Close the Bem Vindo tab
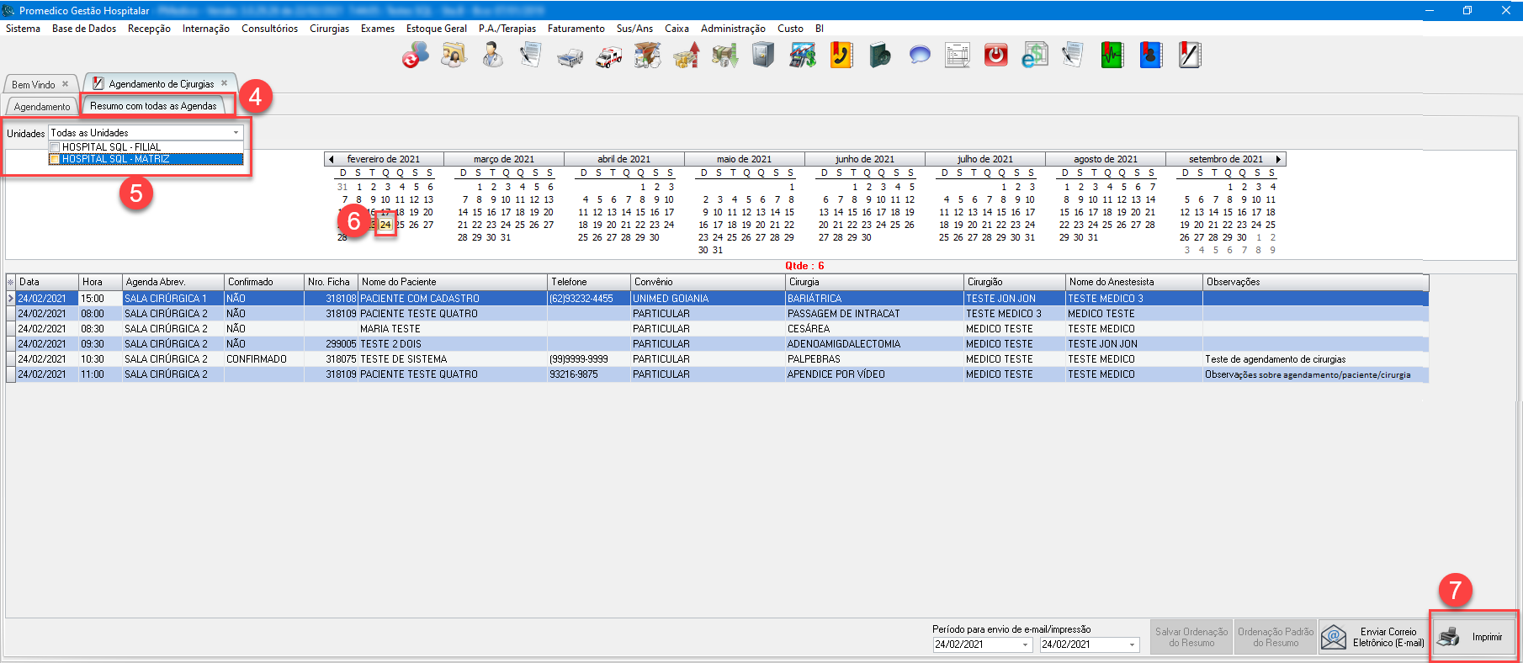Screen dimensions: 1523x663 click(66, 84)
